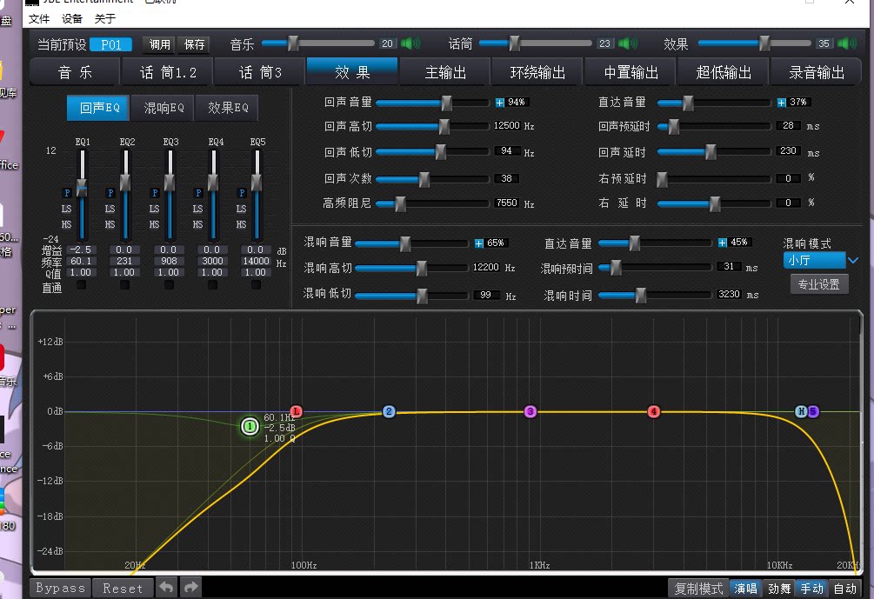Switch to the 话筒3 tab

click(260, 72)
